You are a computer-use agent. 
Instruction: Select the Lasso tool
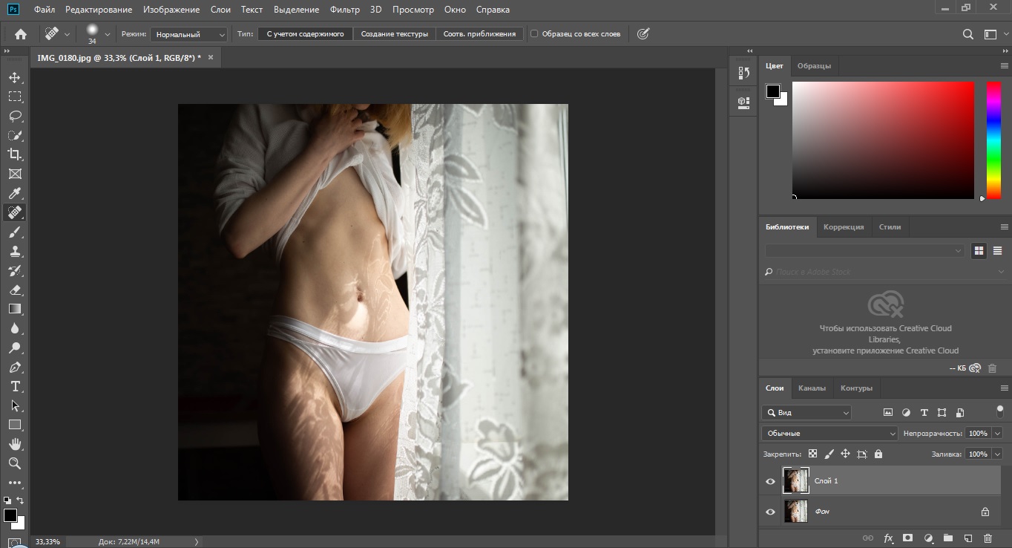coord(15,116)
